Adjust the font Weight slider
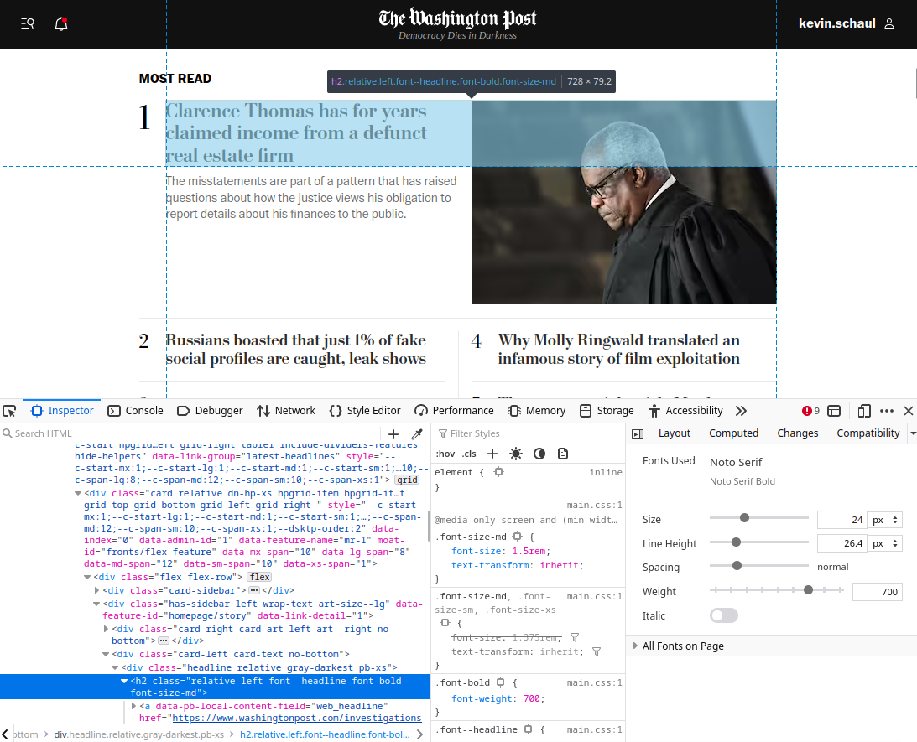This screenshot has height=742, width=917. [777, 591]
